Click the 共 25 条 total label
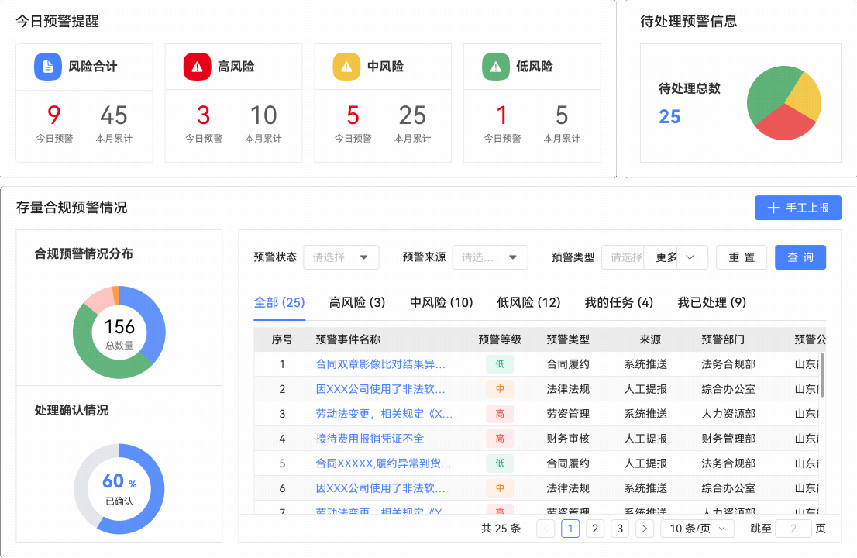Screen dimensions: 857x558 tap(501, 529)
